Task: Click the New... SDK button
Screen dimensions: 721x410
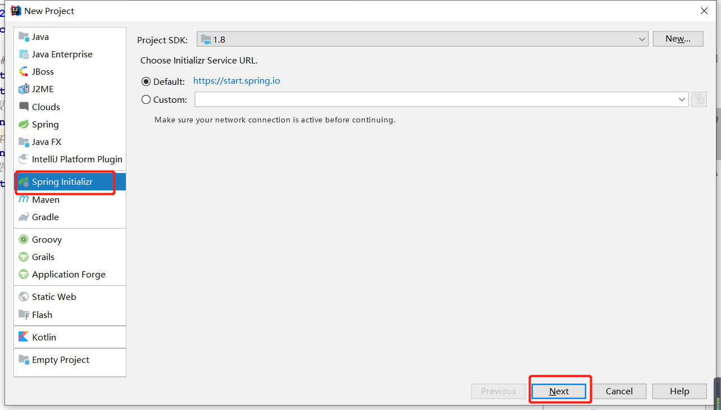Action: point(678,39)
